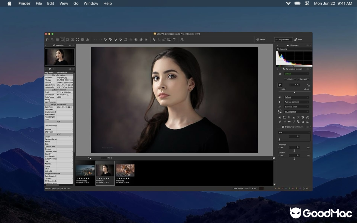The image size is (357, 223).
Task: Switch to thumbnail grid view mode
Action: click(x=57, y=40)
